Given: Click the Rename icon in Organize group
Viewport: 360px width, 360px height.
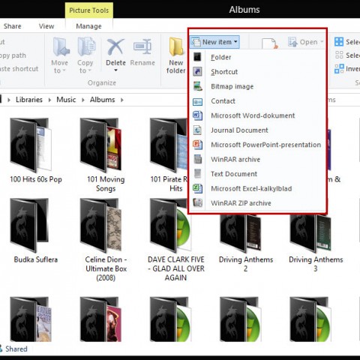Looking at the screenshot, I should click(x=142, y=46).
